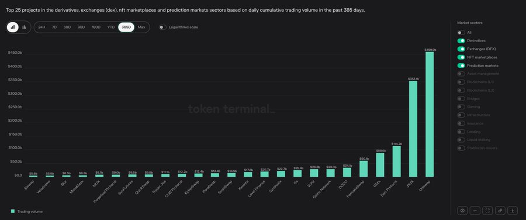Switch to the grouped bar chart icon
This screenshot has width=526, height=220.
tap(24, 27)
